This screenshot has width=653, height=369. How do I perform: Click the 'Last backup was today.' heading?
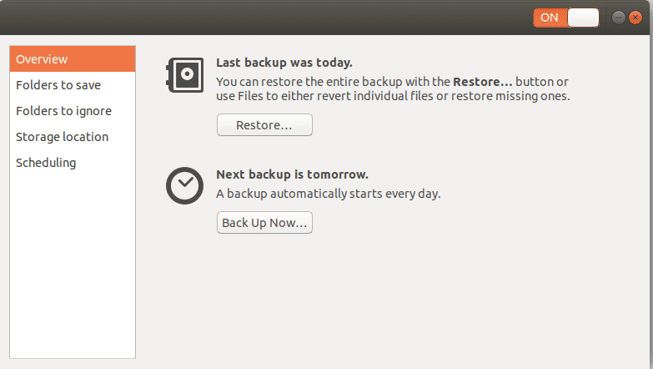284,62
